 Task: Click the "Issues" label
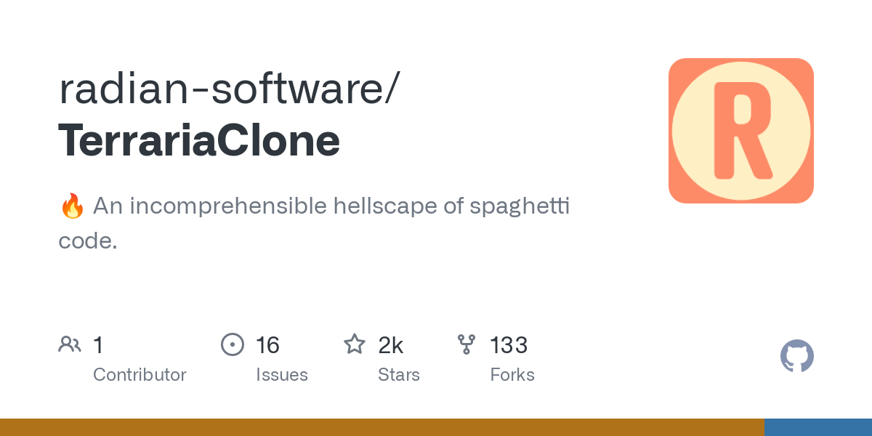tap(282, 375)
